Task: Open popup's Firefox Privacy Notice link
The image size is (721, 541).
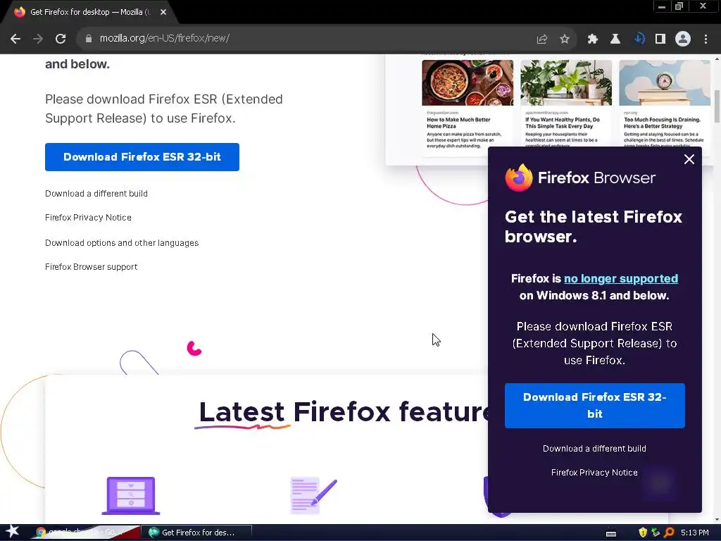Action: click(594, 473)
